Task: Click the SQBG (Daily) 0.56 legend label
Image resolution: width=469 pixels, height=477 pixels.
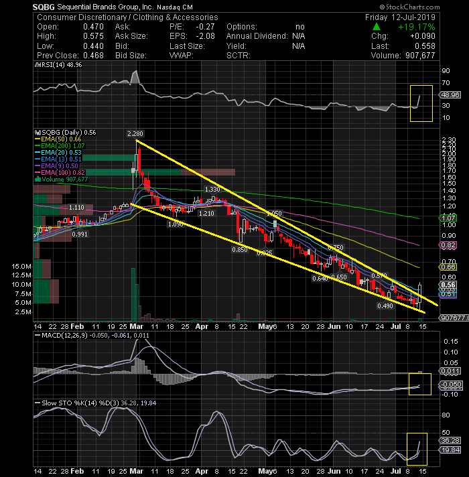Action: pos(69,133)
